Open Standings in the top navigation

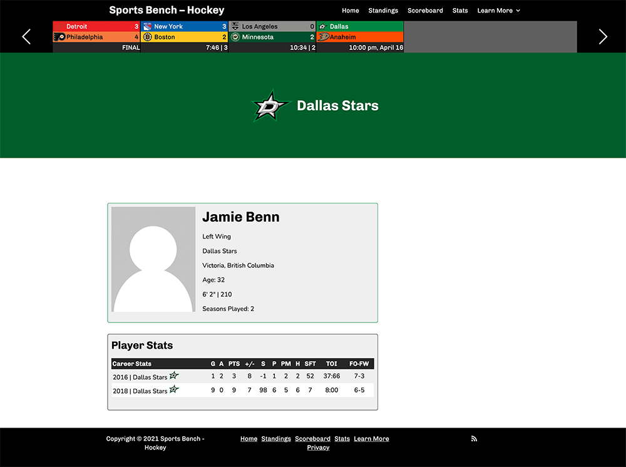[383, 11]
